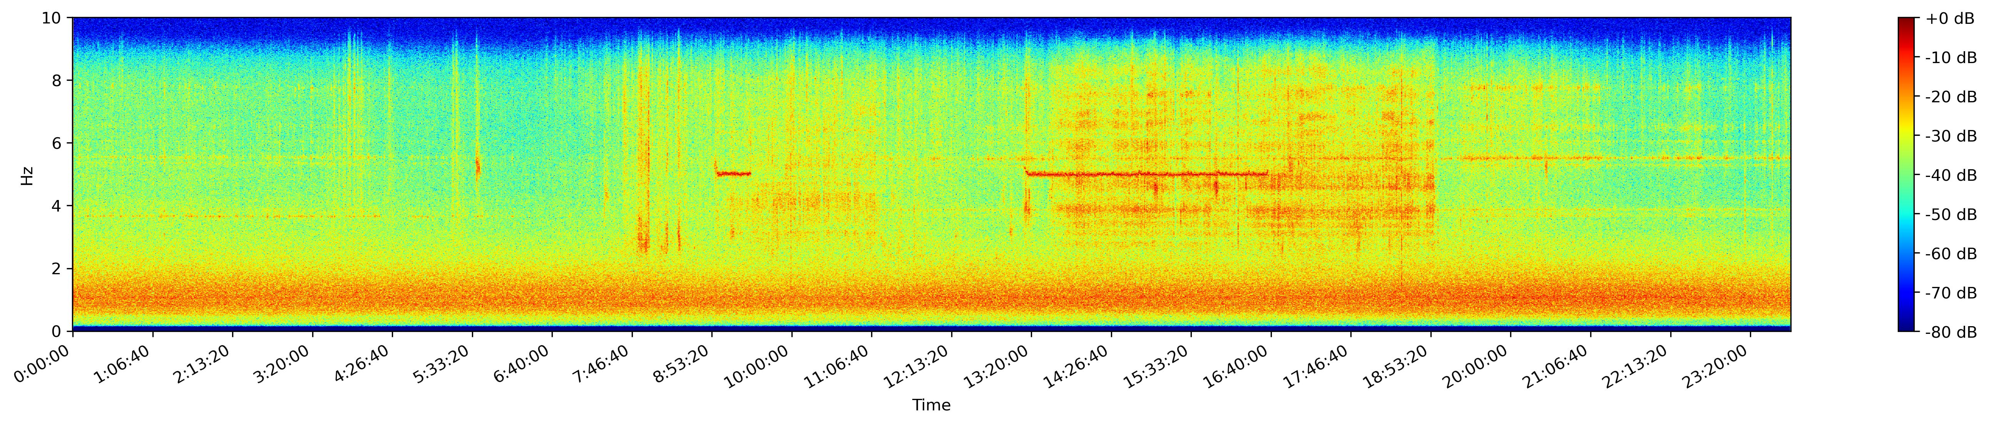Click the dark red top of colorbar
1989x425 pixels.
(1907, 21)
